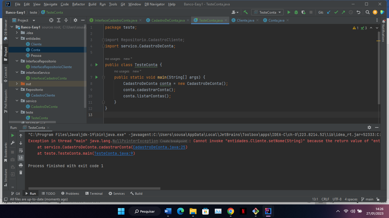Open Search Everywhere magnifier icon
Screen dimensions: 389x218
click(x=368, y=12)
